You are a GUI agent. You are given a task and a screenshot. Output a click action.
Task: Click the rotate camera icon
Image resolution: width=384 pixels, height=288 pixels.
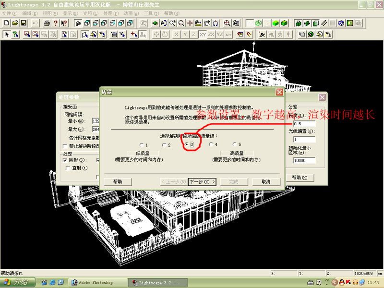point(164,23)
